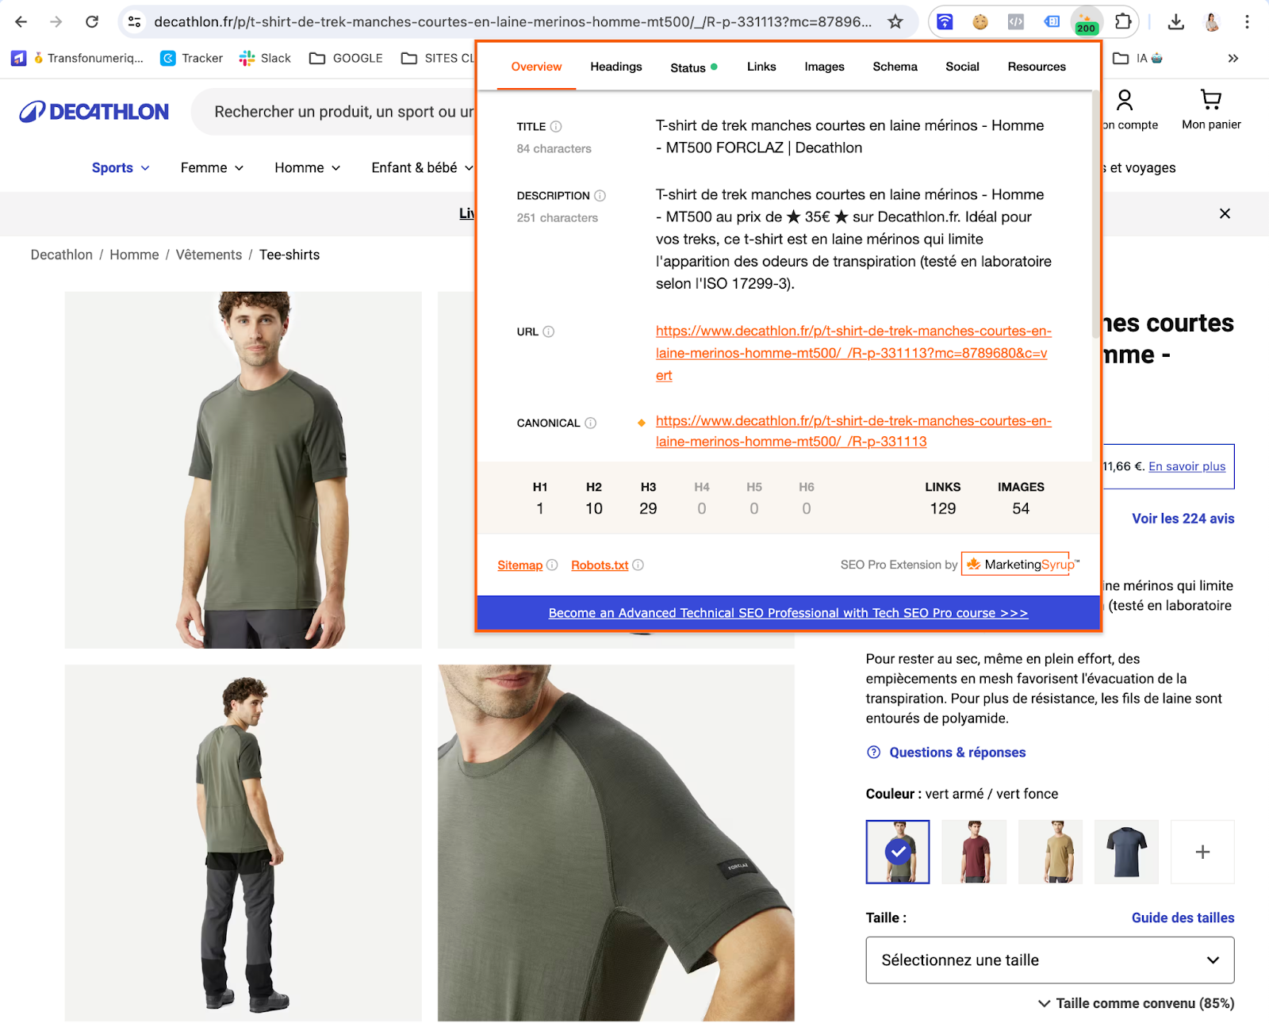Open the SEO Pro extension showing 200
This screenshot has width=1269, height=1023.
coord(1086,21)
